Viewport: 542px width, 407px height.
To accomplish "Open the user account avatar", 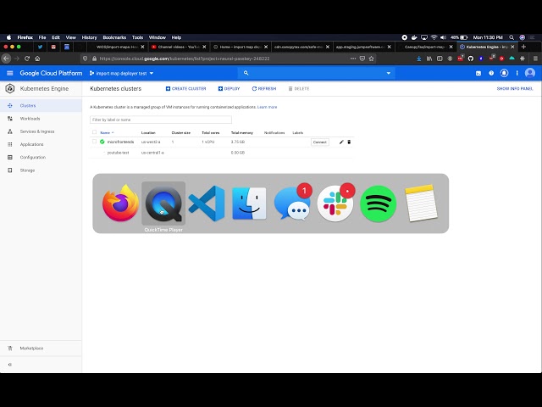I will point(530,73).
